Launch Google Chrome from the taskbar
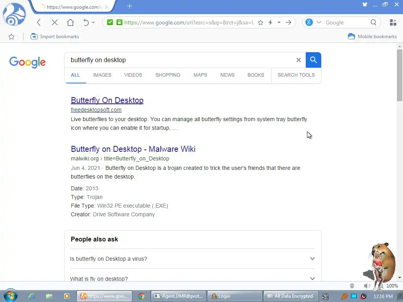Screen dimensions: 403x302 (141, 296)
